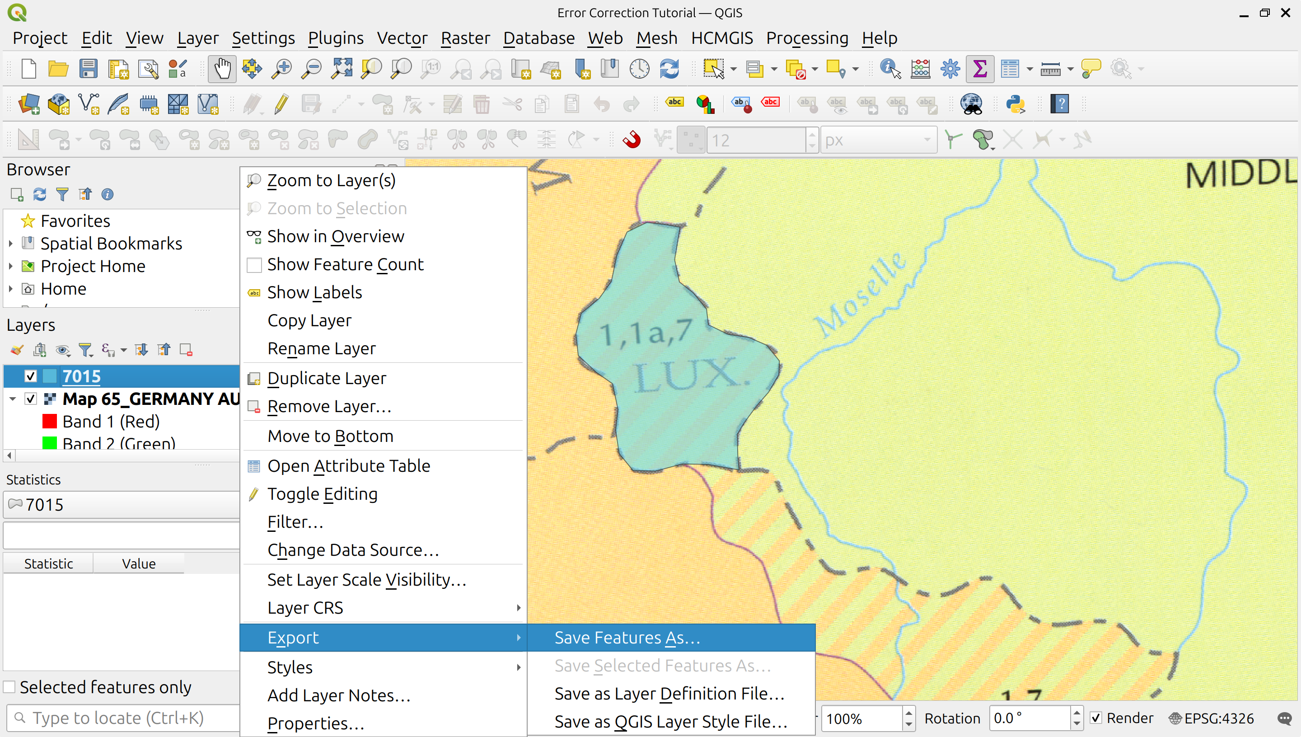This screenshot has height=737, width=1301.
Task: Click the Band 1 Red color swatch
Action: pyautogui.click(x=50, y=421)
